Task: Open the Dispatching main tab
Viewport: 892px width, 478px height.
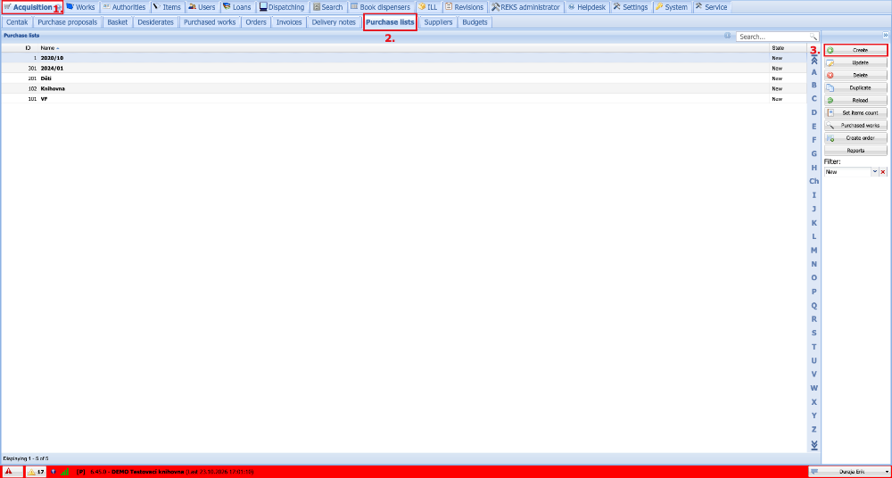Action: (x=282, y=7)
